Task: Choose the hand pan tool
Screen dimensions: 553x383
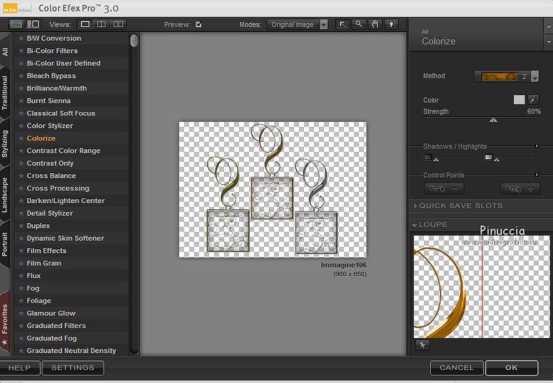Action: pyautogui.click(x=375, y=24)
